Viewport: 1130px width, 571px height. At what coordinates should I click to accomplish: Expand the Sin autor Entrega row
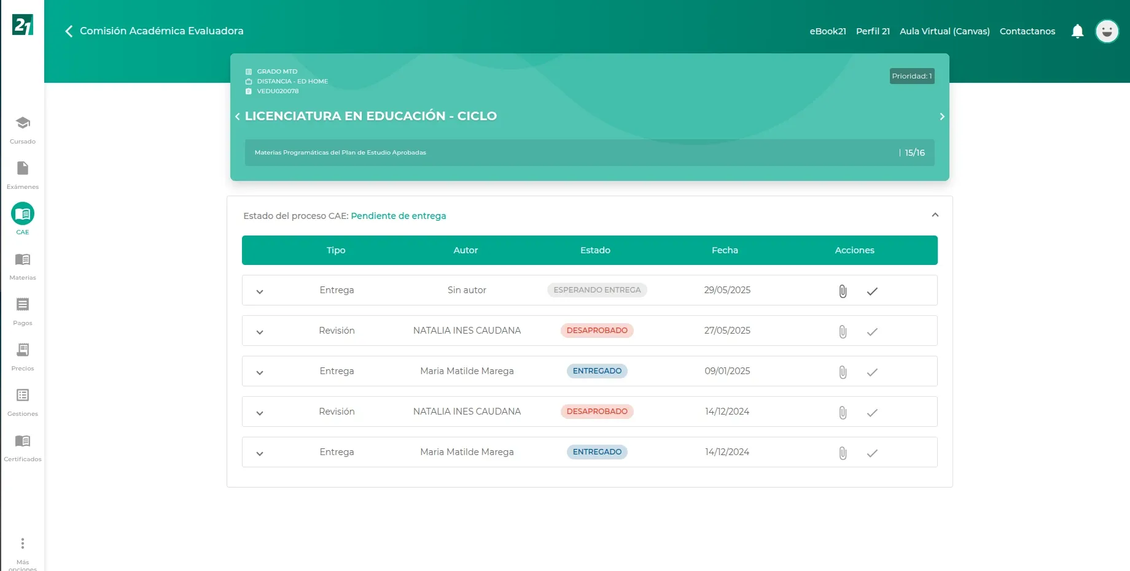tap(260, 291)
